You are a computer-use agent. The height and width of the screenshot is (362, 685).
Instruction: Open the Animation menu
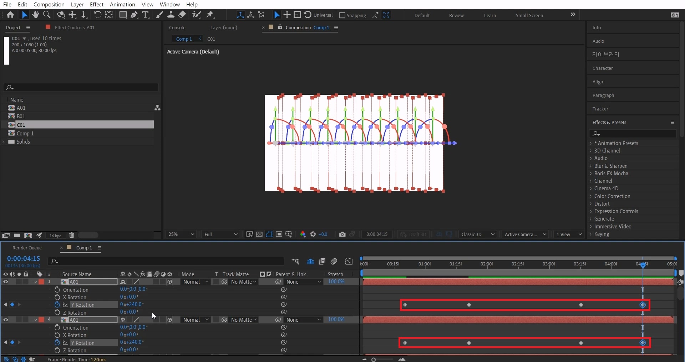[x=122, y=4]
